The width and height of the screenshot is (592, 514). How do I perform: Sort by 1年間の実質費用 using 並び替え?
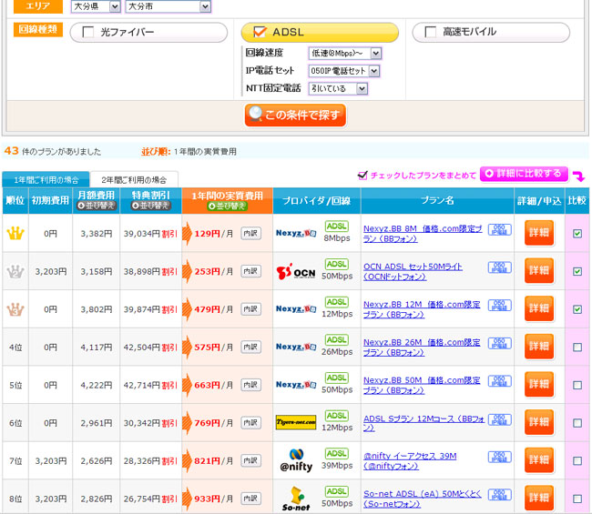click(x=228, y=206)
